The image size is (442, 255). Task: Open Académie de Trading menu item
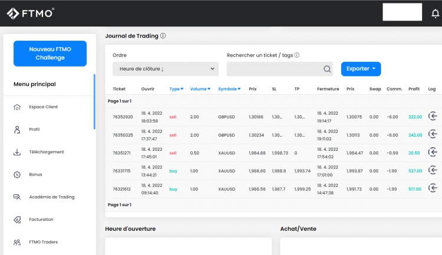coord(51,197)
